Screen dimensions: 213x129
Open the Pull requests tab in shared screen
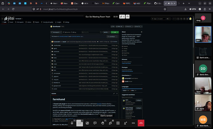(19, 22)
